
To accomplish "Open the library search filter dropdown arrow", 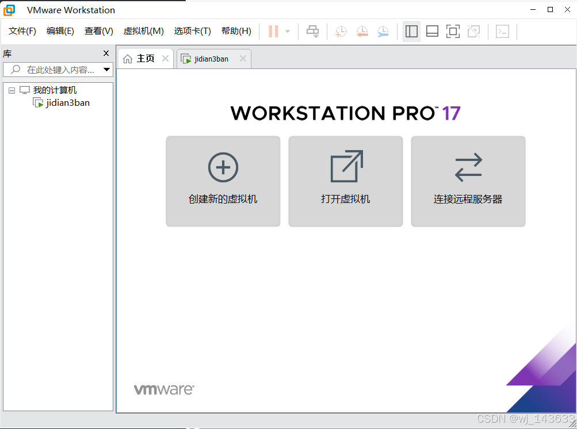I will pos(107,70).
